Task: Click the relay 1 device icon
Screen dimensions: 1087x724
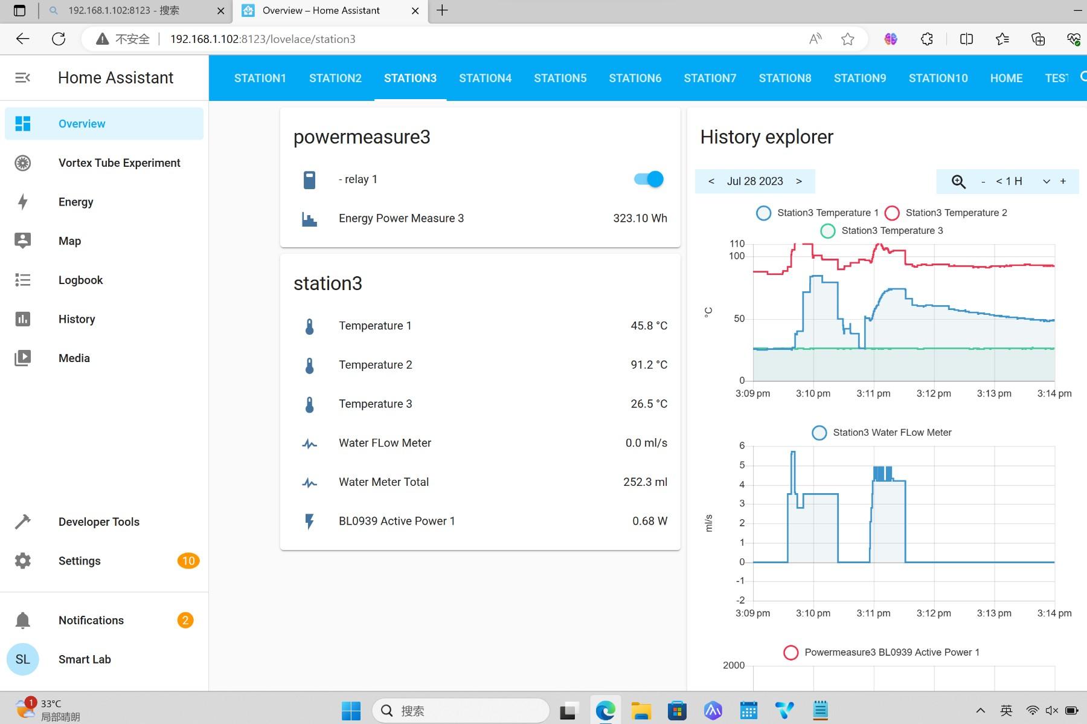Action: point(309,179)
